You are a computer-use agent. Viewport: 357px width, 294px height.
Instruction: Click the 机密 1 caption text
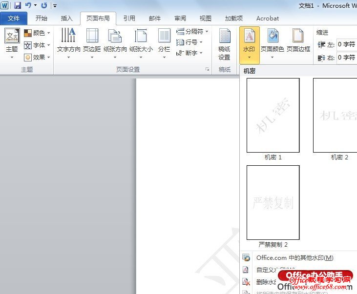[273, 157]
